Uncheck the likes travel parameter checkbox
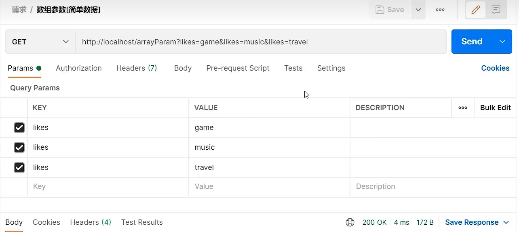 [x=19, y=167]
